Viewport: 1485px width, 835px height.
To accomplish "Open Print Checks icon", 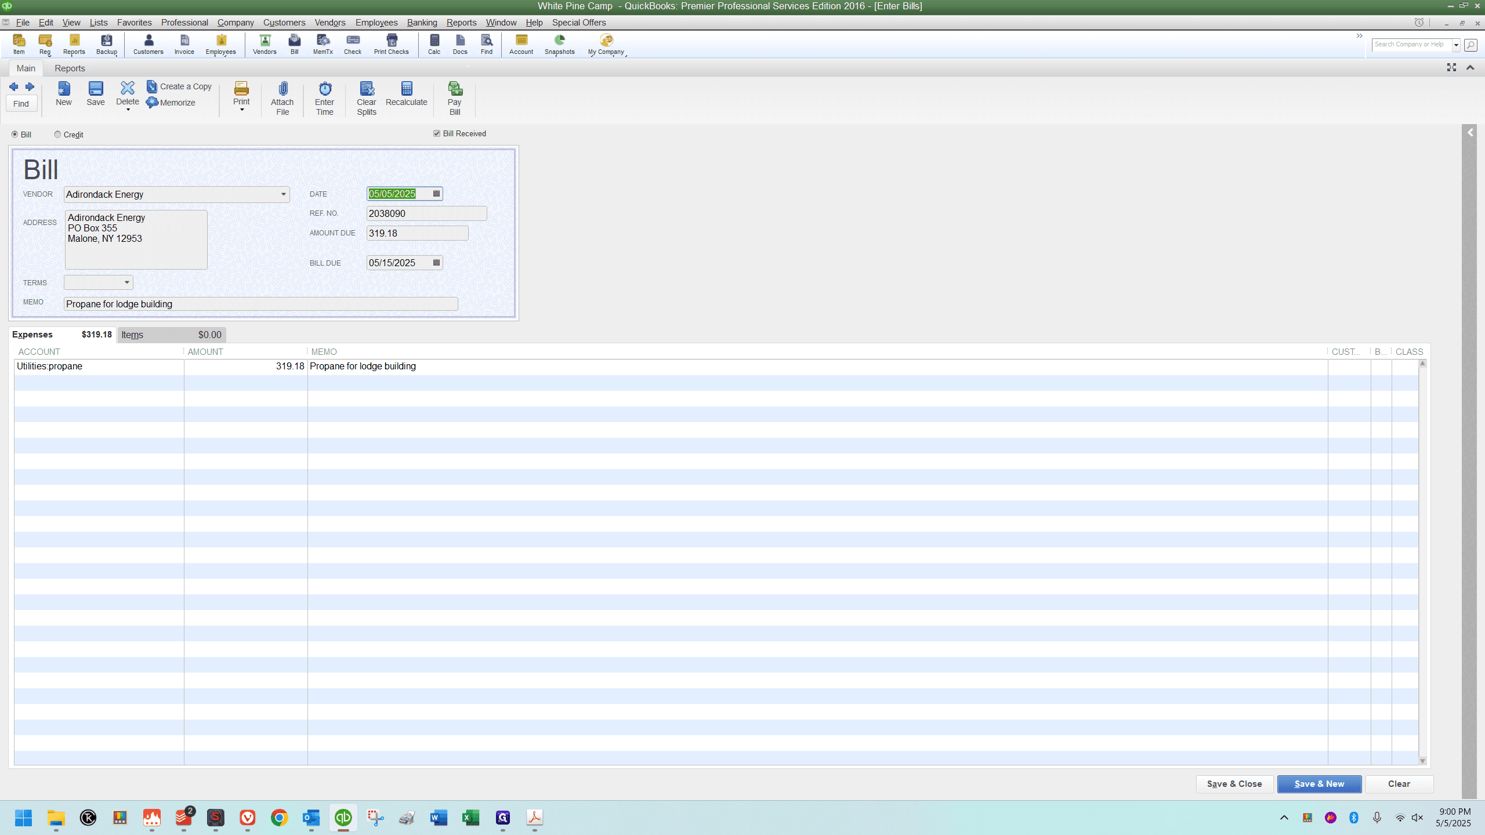I will pyautogui.click(x=392, y=44).
